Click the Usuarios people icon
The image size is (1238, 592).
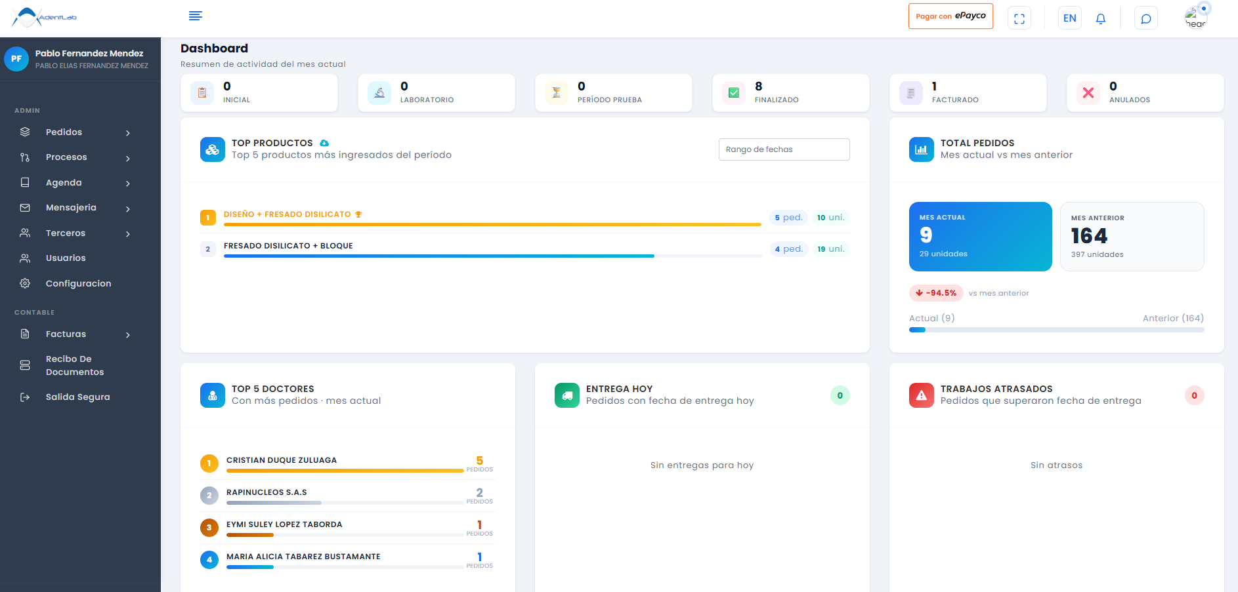pos(25,258)
